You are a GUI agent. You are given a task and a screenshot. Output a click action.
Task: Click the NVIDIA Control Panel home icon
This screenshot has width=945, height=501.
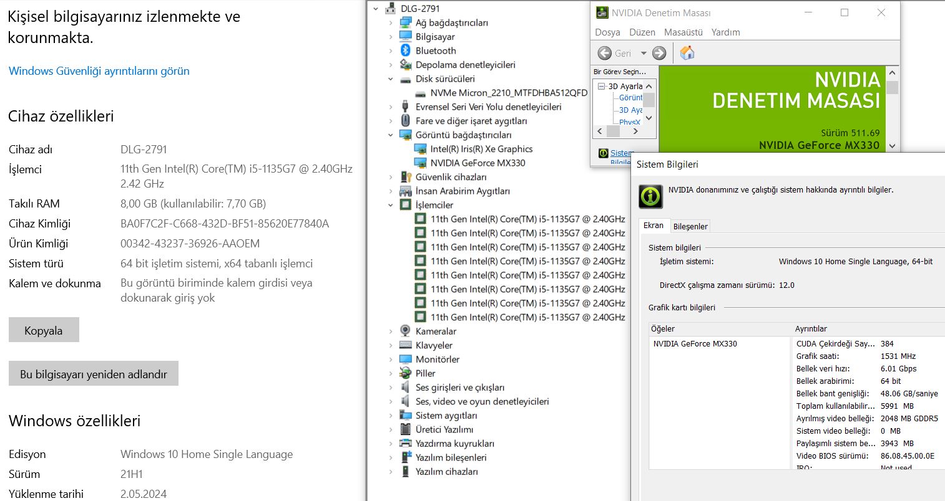pyautogui.click(x=687, y=53)
